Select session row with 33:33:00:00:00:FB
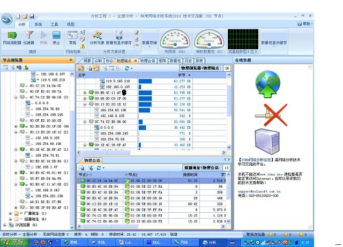343x247 pixels. [x=152, y=221]
